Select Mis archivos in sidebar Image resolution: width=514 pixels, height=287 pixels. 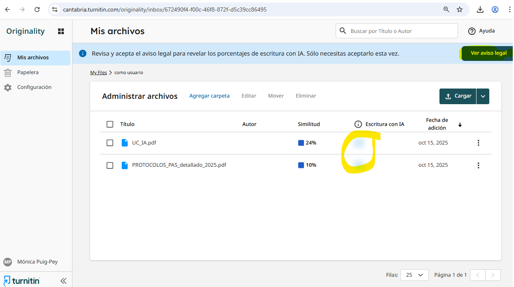[35, 58]
